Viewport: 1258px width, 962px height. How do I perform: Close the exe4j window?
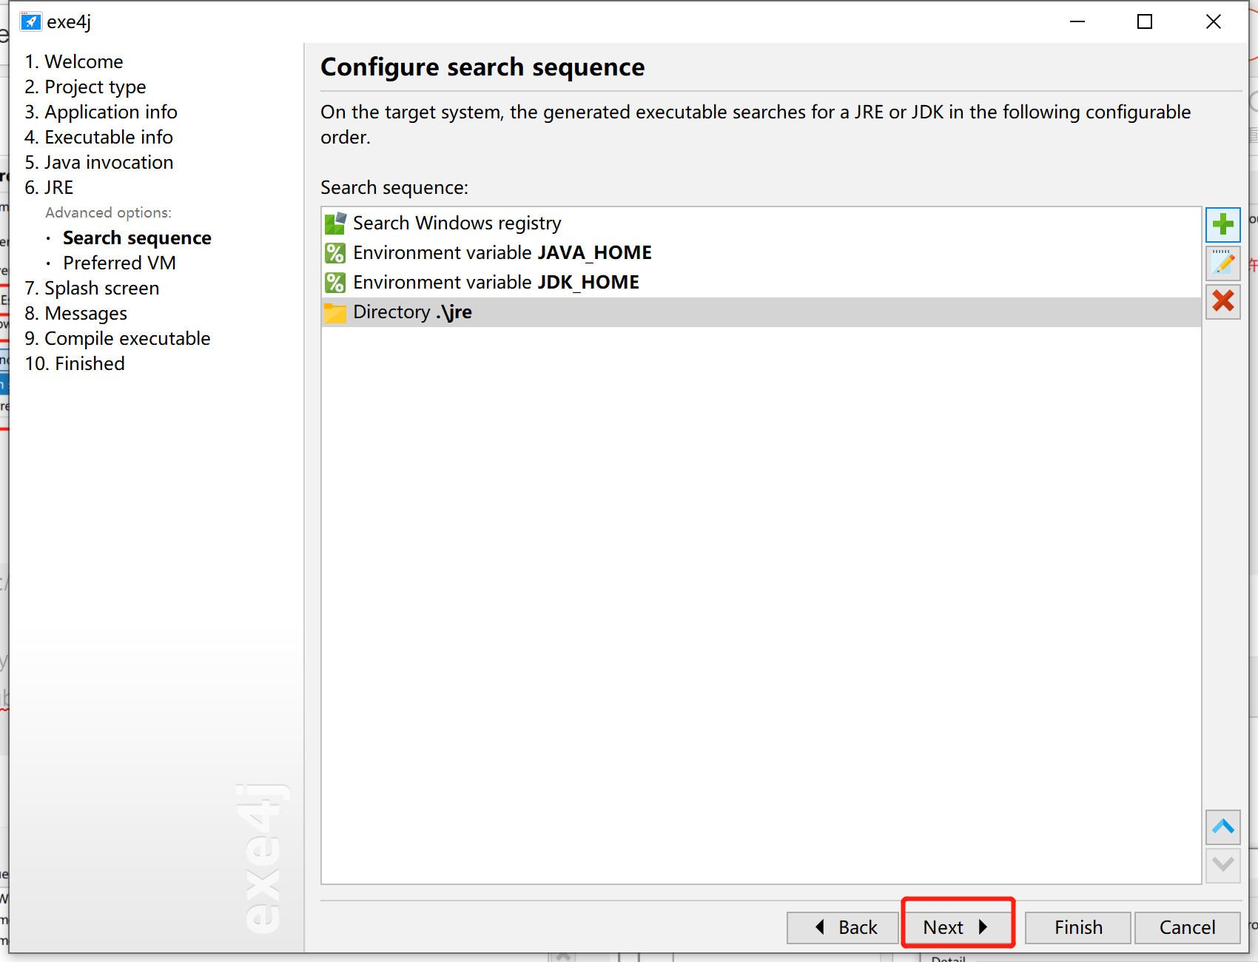point(1214,21)
